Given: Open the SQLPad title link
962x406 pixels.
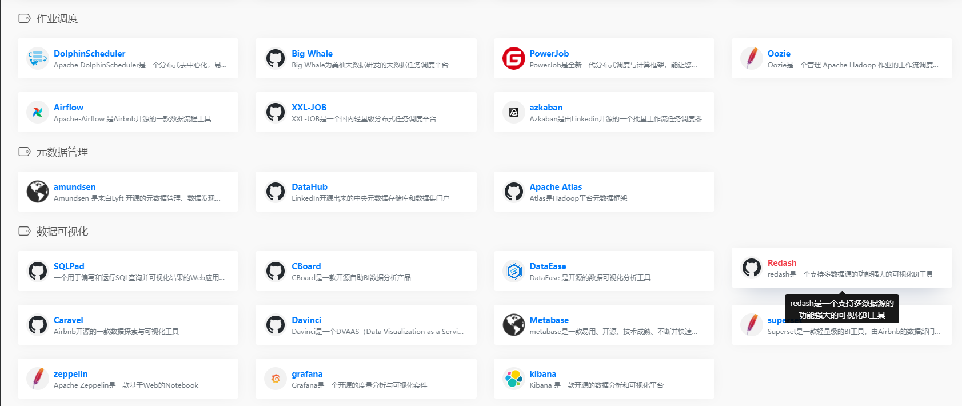Looking at the screenshot, I should point(69,266).
